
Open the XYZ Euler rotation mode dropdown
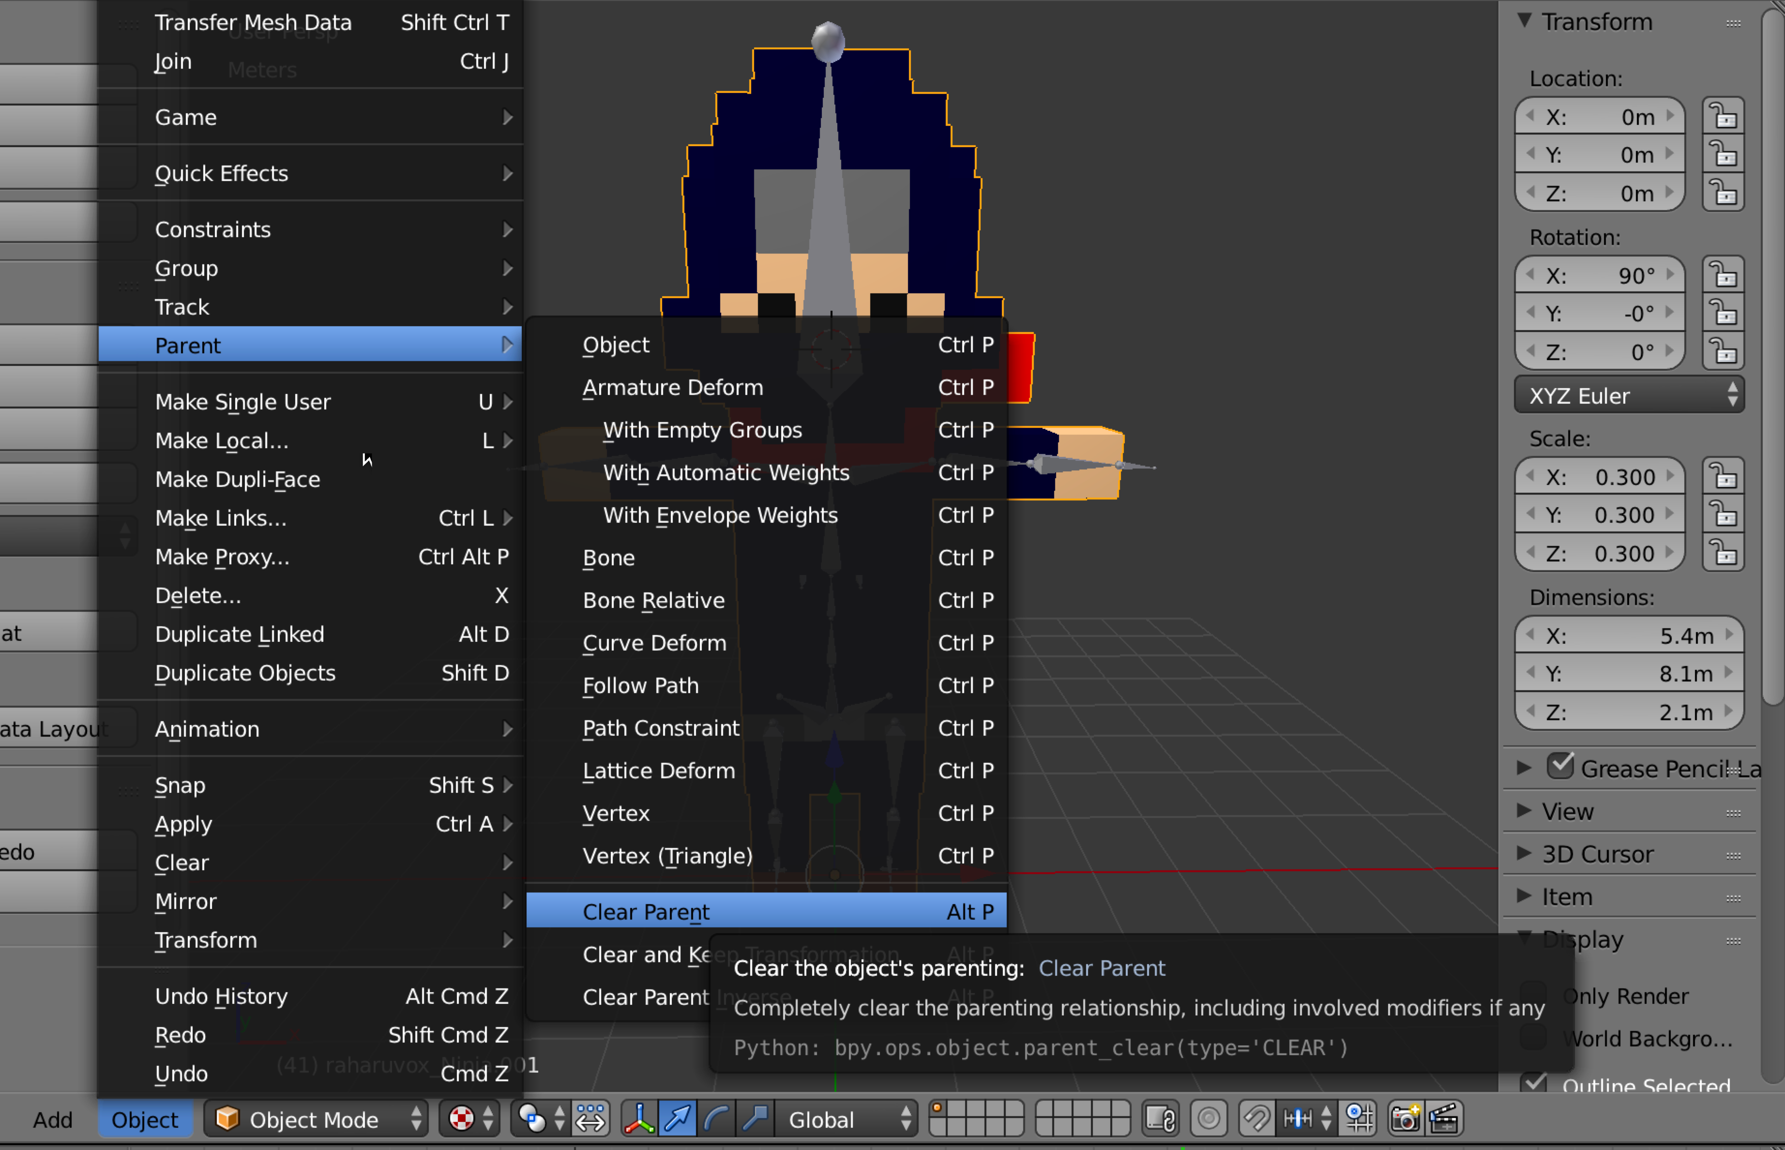click(x=1629, y=395)
